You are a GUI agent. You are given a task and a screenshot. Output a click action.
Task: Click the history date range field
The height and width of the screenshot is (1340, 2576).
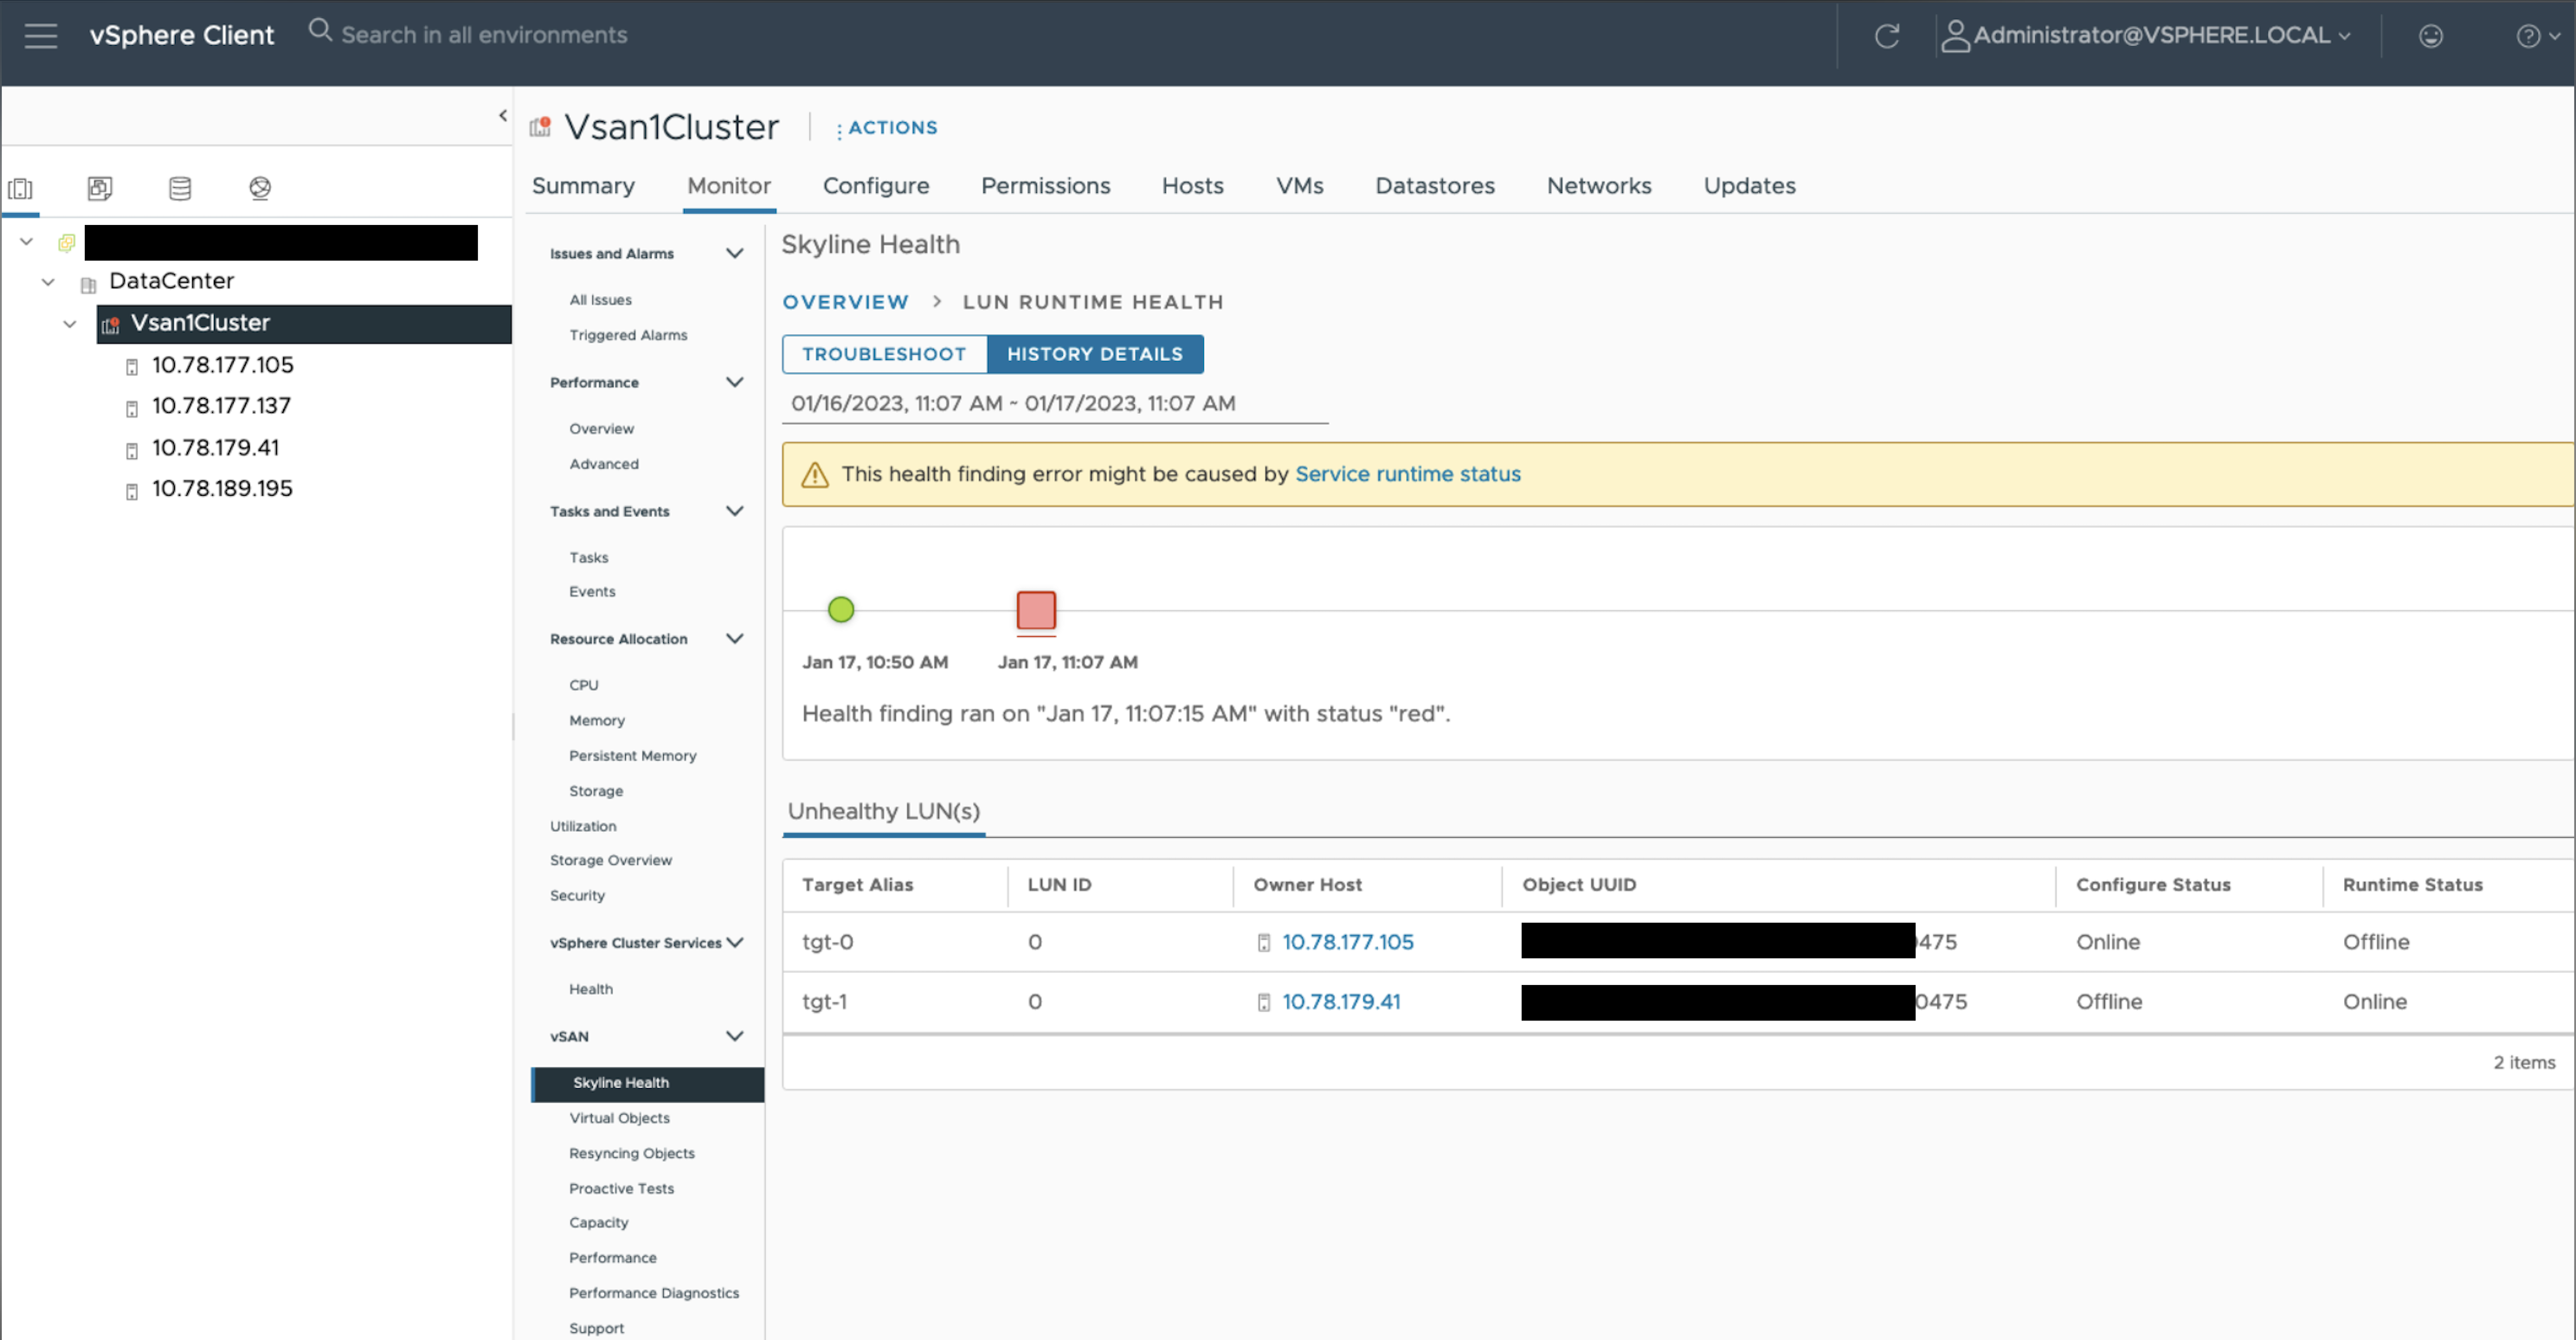[1054, 404]
